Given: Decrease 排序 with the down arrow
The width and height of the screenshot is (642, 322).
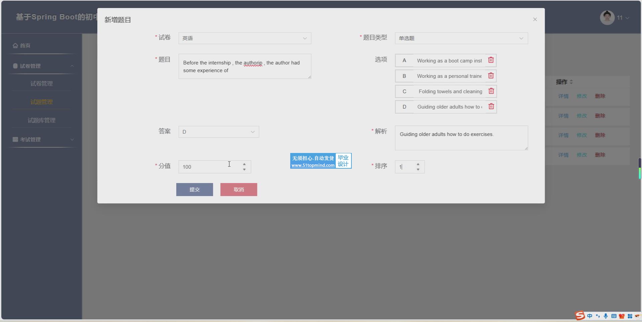Looking at the screenshot, I should coord(418,170).
